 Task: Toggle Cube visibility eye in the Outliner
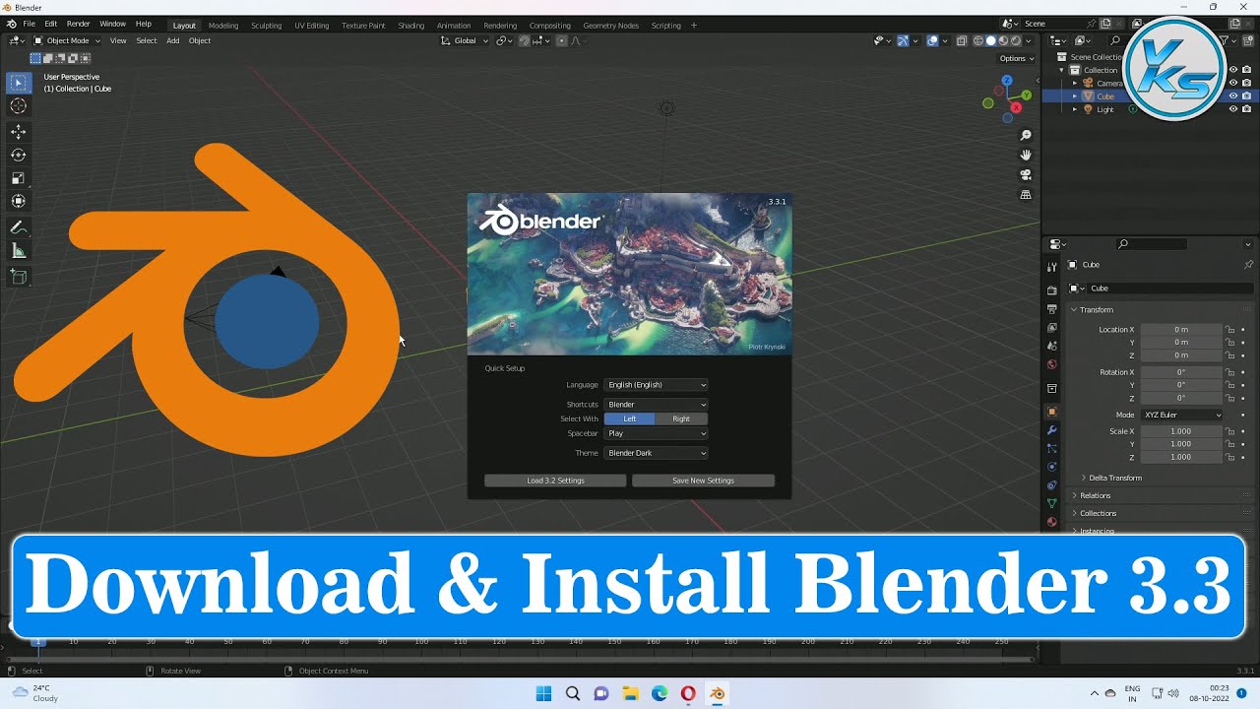1232,96
